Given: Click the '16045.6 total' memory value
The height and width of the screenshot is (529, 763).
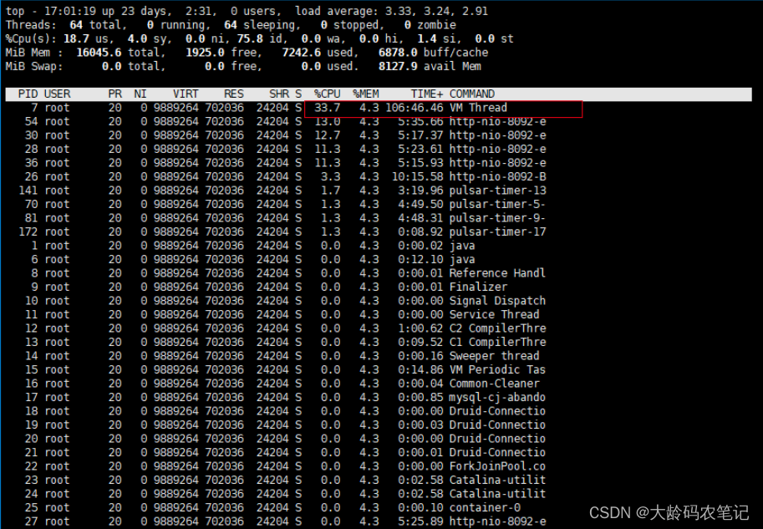Looking at the screenshot, I should [x=118, y=53].
